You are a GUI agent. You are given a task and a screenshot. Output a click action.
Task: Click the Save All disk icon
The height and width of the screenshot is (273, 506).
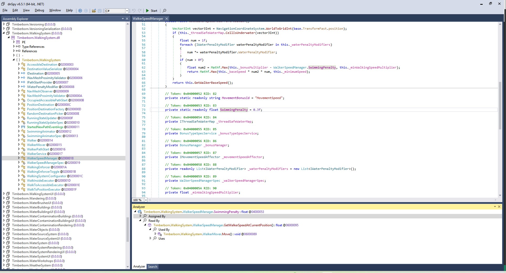pos(100,11)
